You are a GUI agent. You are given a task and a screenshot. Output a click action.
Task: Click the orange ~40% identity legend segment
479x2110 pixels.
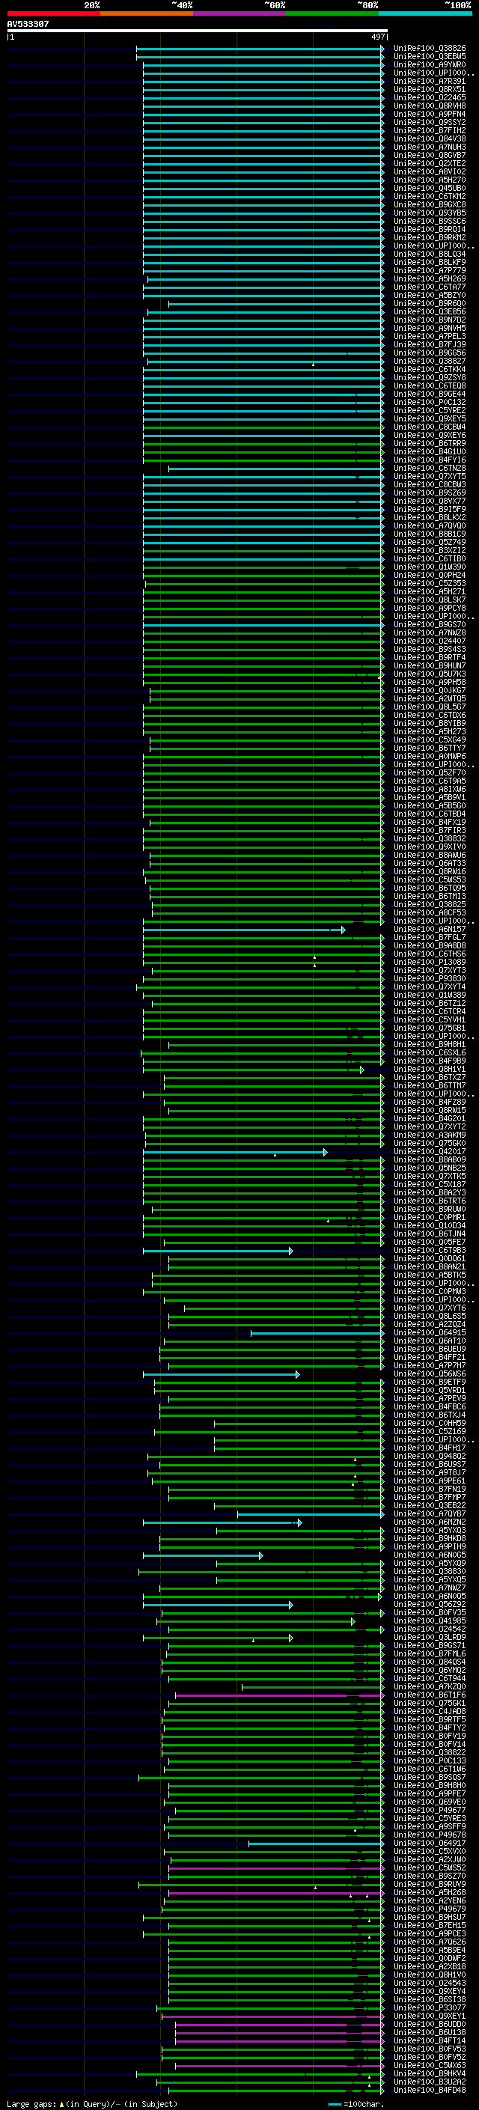(x=147, y=13)
